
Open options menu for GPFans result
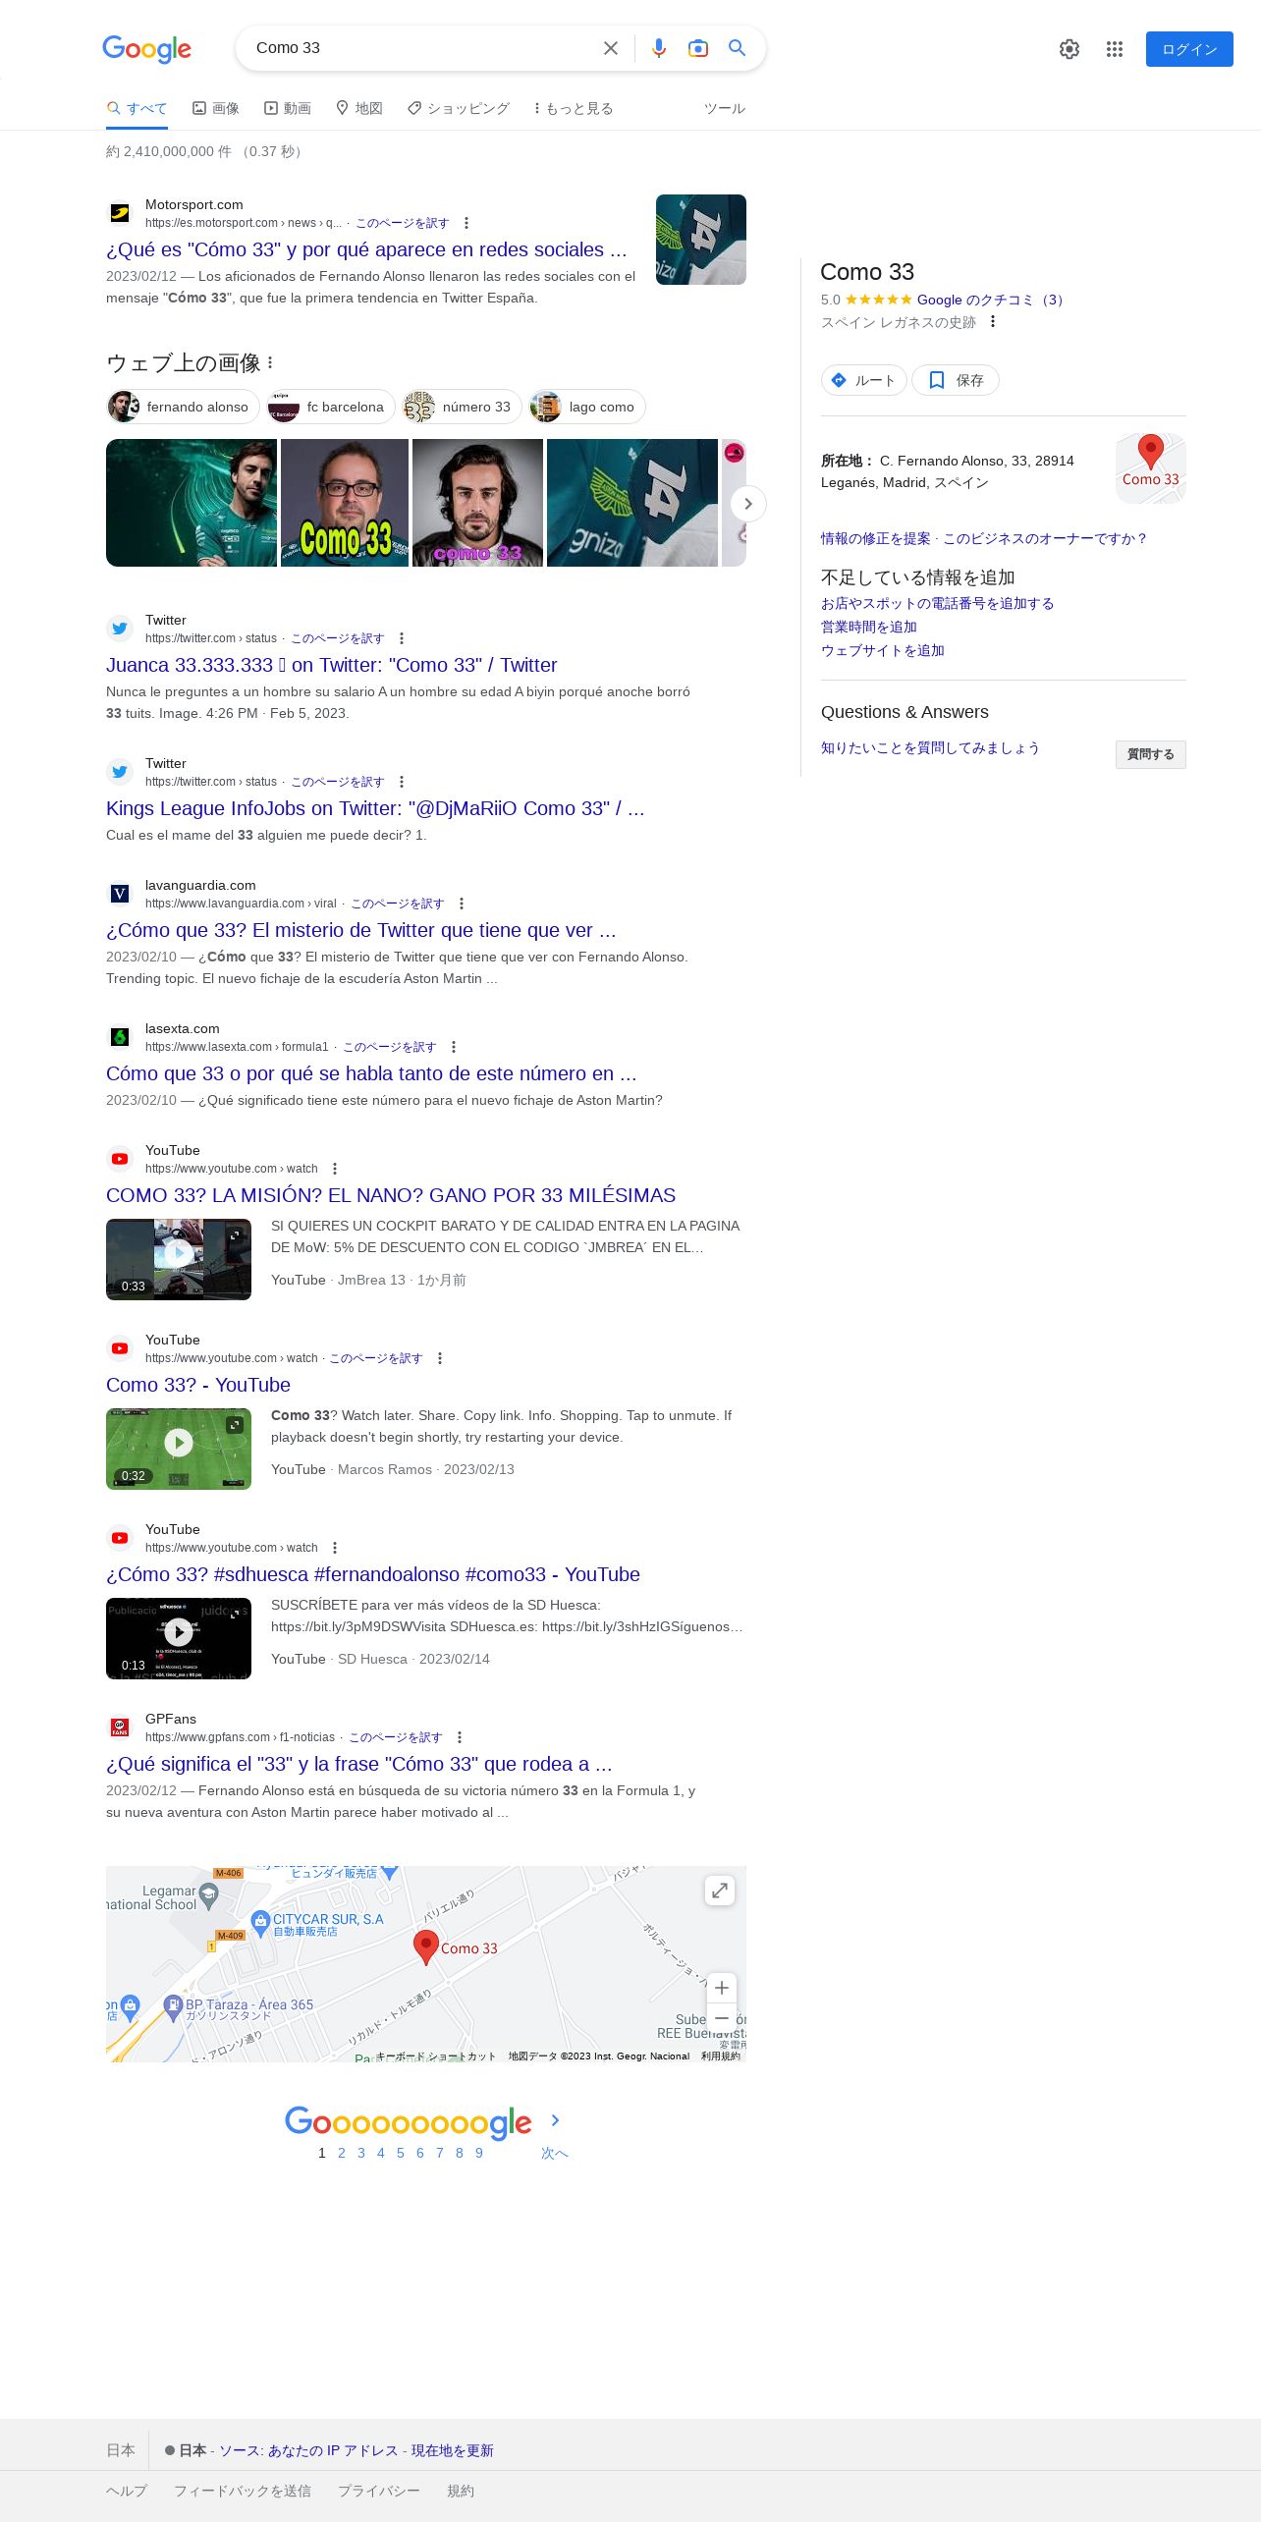click(x=460, y=1737)
